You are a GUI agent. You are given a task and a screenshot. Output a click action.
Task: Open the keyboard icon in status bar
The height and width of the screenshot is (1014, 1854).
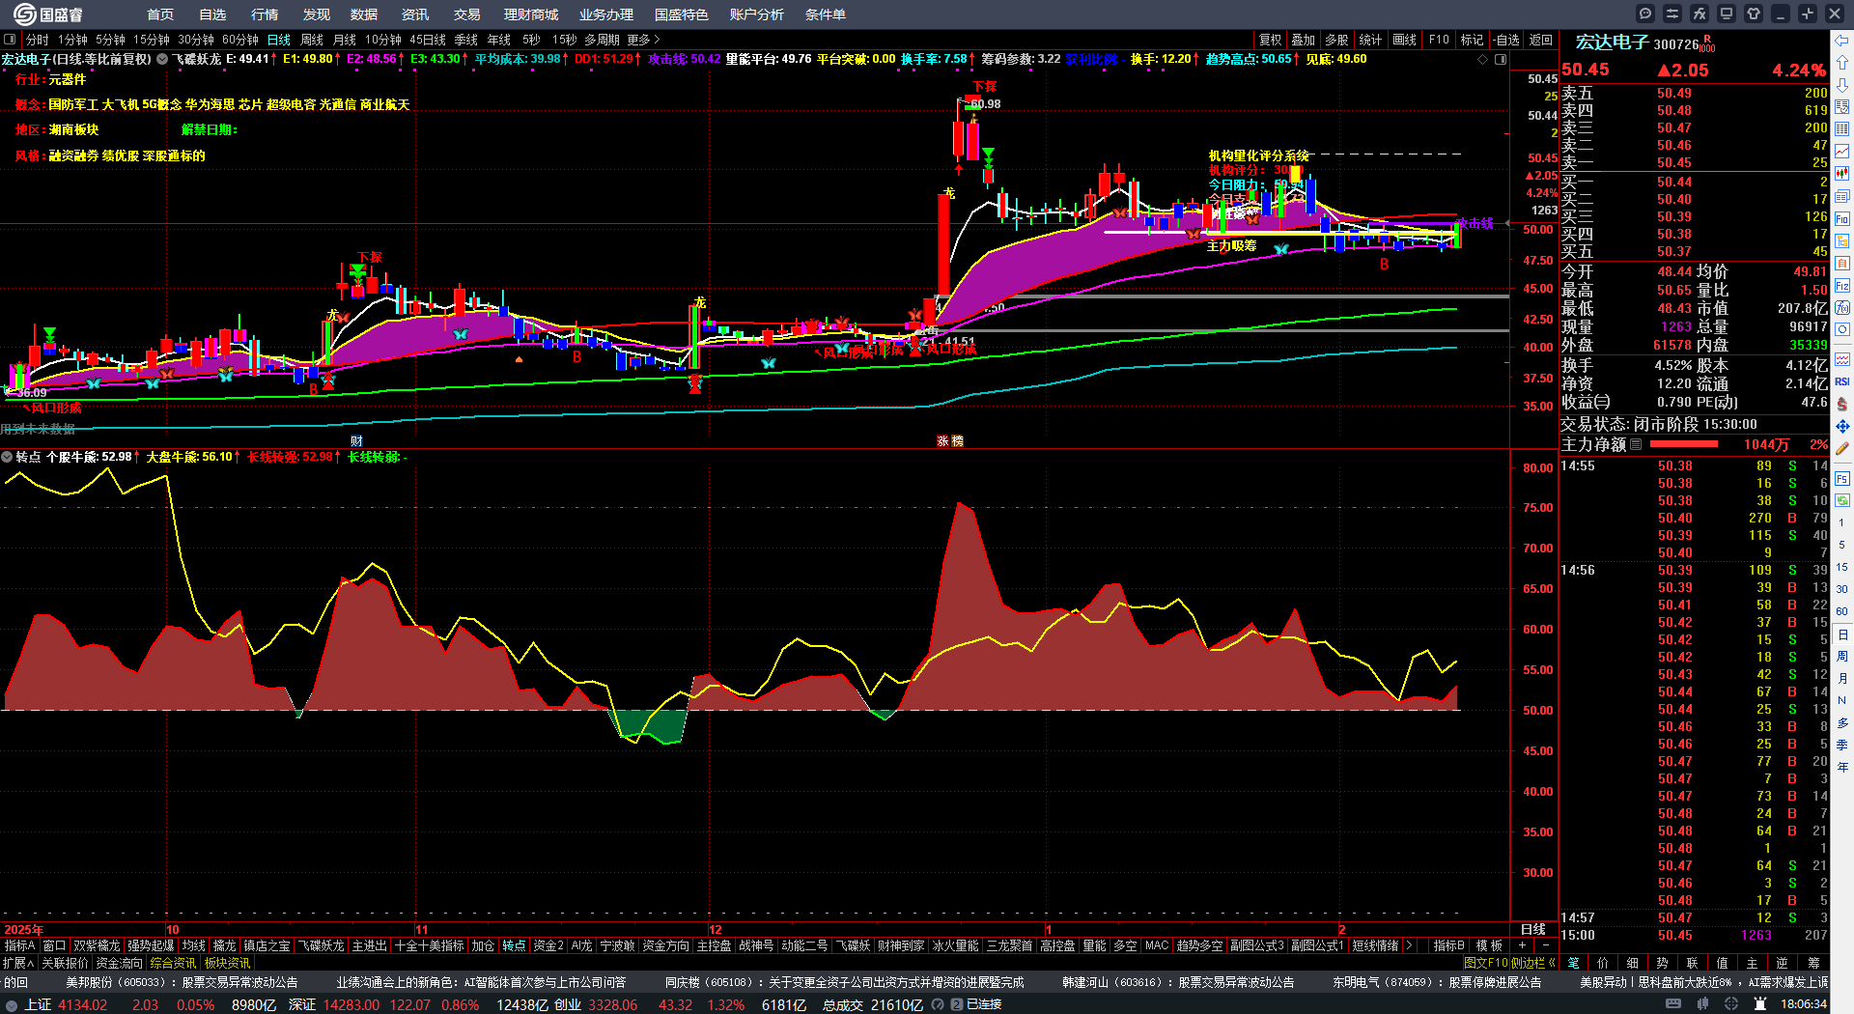[1673, 1004]
